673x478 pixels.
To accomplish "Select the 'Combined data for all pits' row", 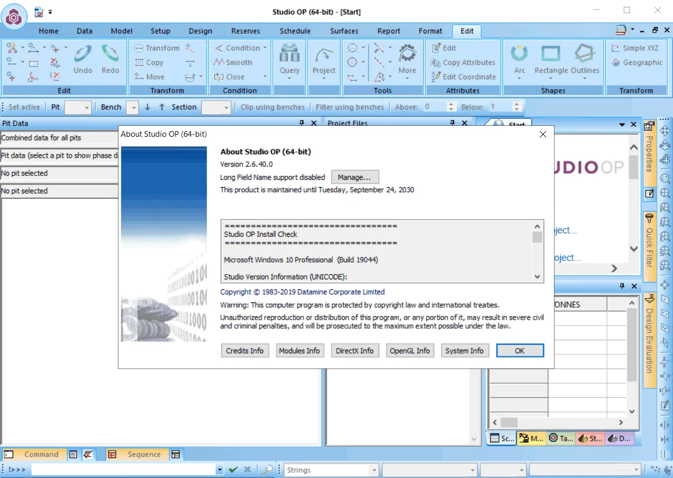I will tap(60, 138).
